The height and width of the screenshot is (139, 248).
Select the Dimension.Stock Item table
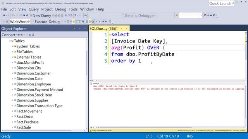click(x=34, y=95)
